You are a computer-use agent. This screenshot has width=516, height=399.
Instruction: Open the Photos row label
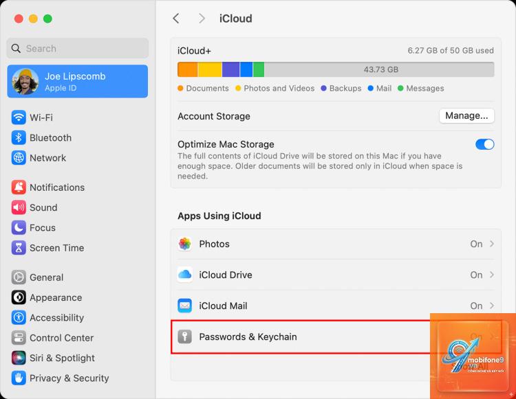click(214, 244)
